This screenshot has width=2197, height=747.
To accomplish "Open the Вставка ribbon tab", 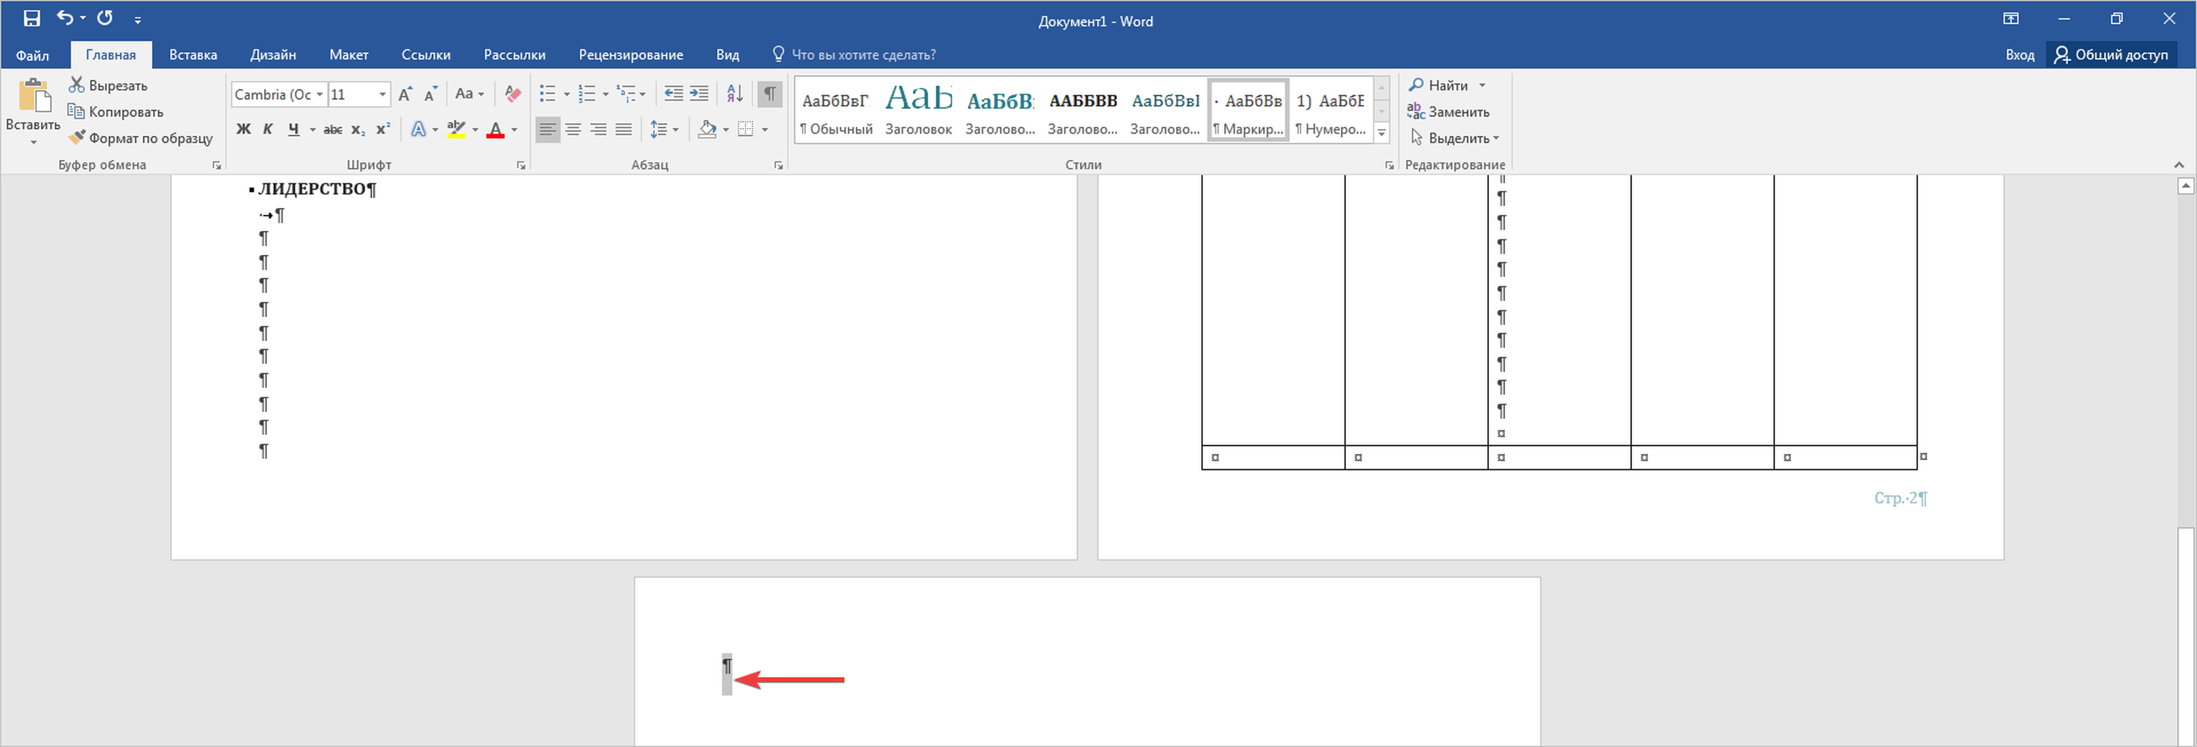I will 193,55.
